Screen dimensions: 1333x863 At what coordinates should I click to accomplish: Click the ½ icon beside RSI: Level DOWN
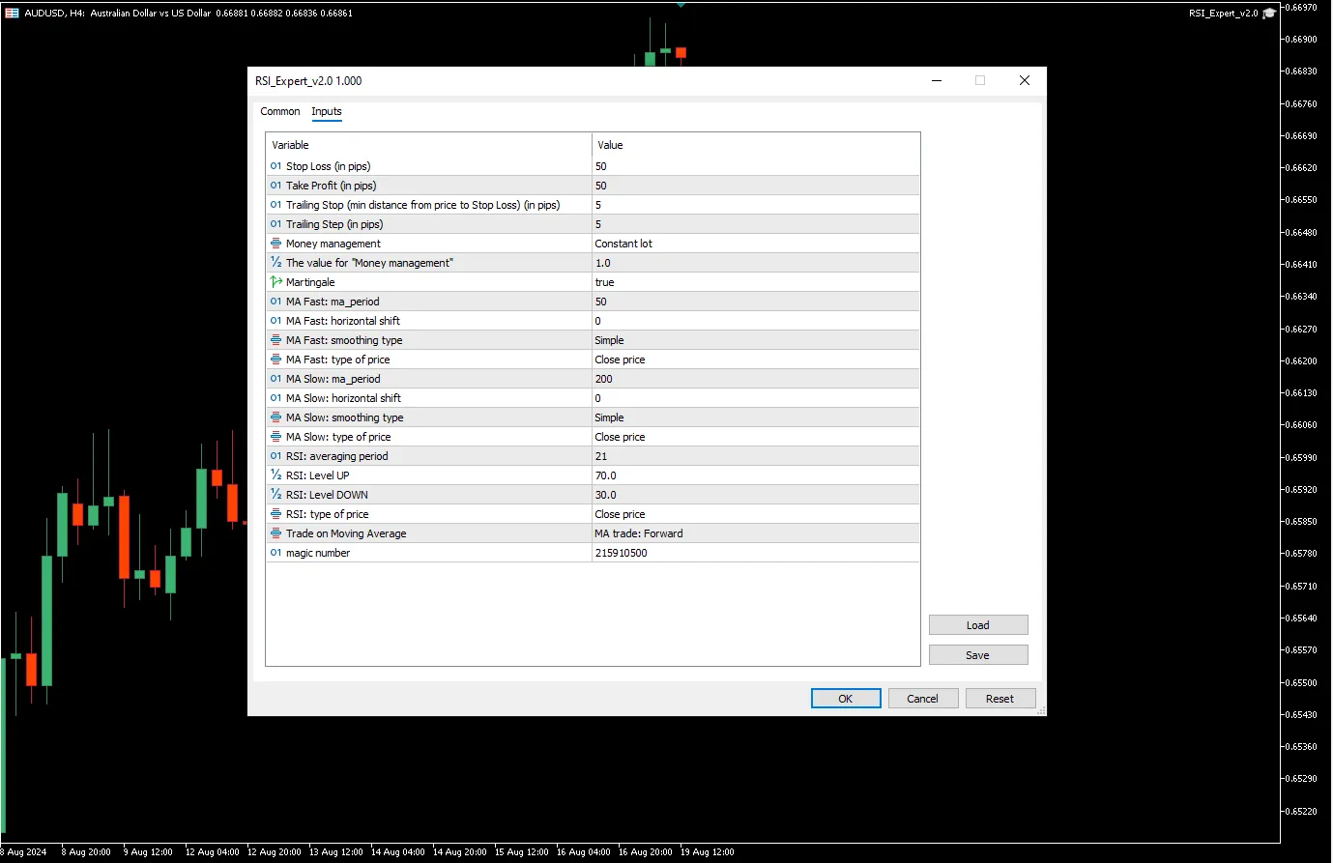274,494
